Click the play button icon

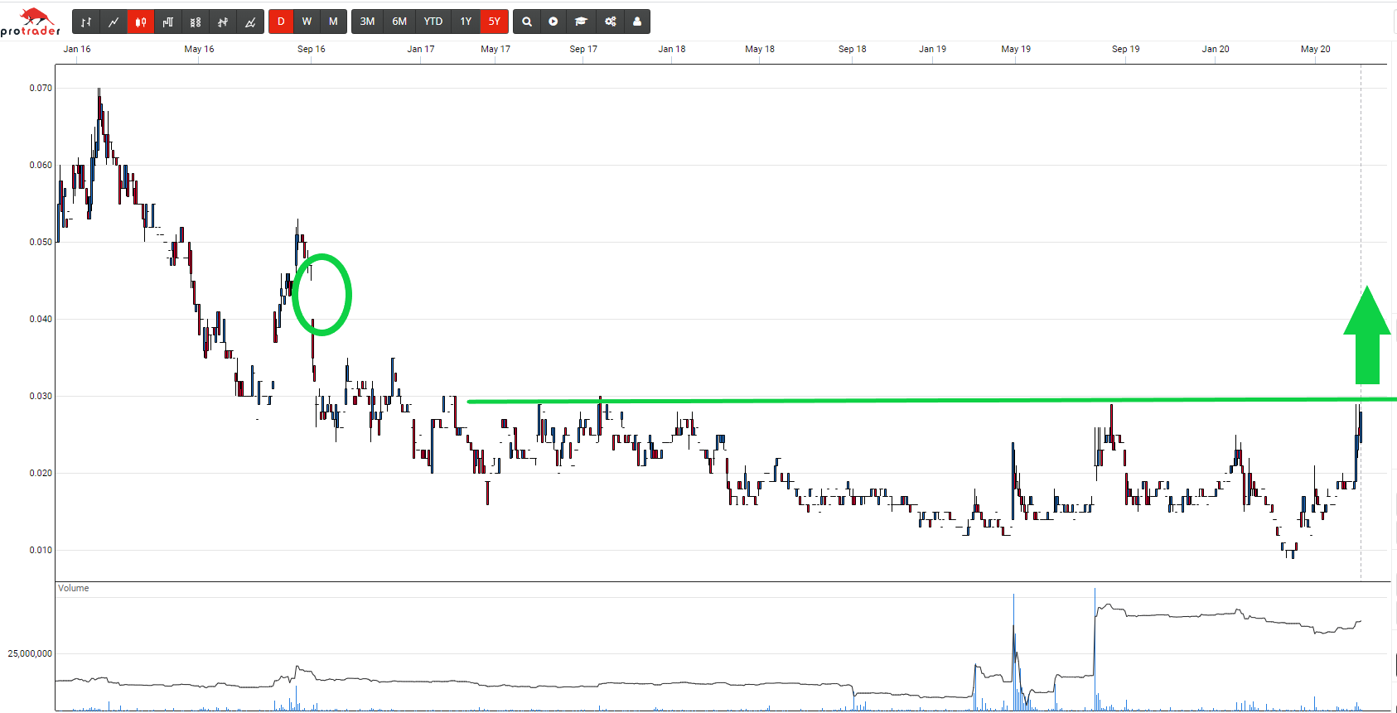[553, 22]
